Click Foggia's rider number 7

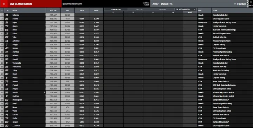(7, 44)
